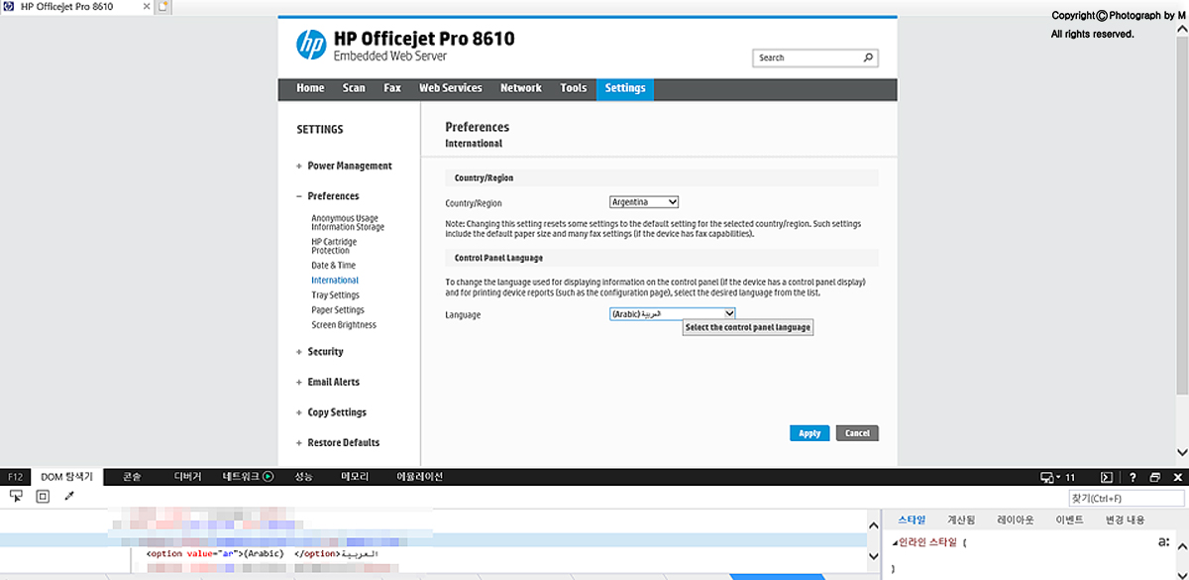Open the Fax tab
Image resolution: width=1189 pixels, height=580 pixels.
[x=392, y=88]
